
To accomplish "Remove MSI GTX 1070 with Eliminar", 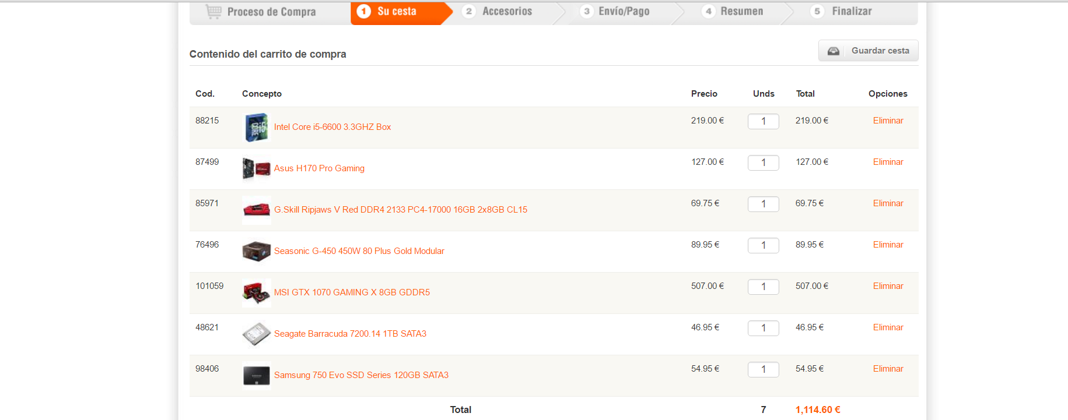I will click(x=888, y=286).
